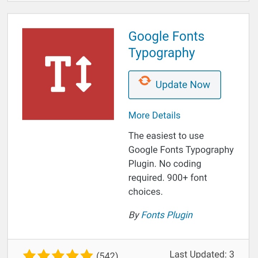Open the More Details link

click(154, 115)
